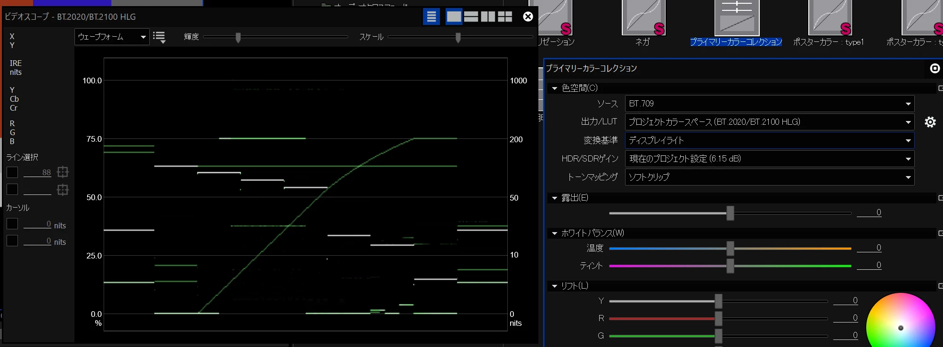Open the scope list menu icon in title bar
943x347 pixels.
point(431,17)
